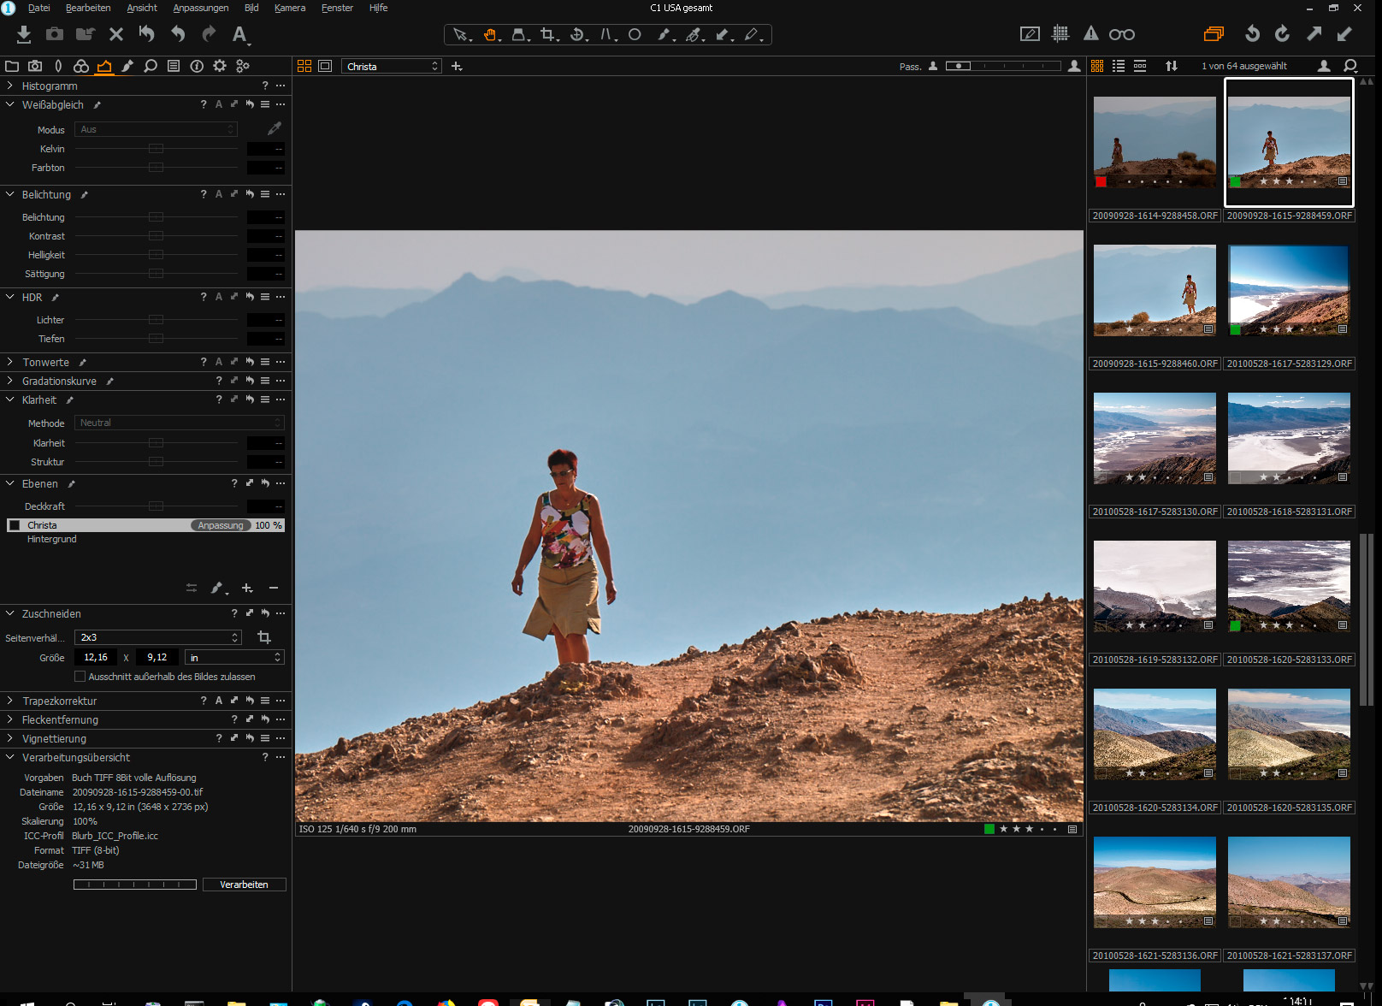This screenshot has height=1006, width=1382.
Task: Select the Draw mask brush tool
Action: pos(664,35)
